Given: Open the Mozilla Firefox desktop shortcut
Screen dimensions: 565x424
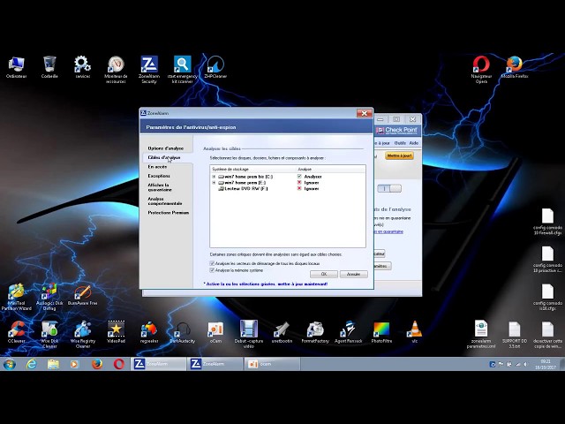Looking at the screenshot, I should pos(514,67).
